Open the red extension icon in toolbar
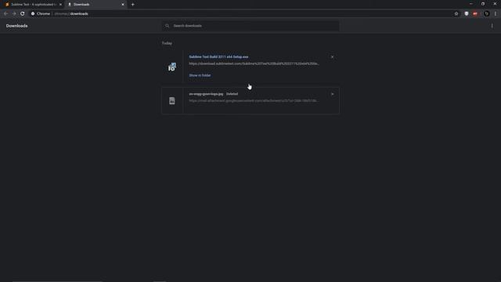 pyautogui.click(x=475, y=14)
